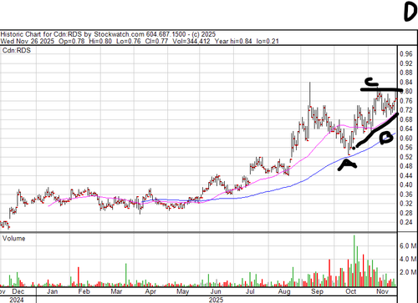Select the 'Oct' month label
The image size is (418, 303).
350,291
